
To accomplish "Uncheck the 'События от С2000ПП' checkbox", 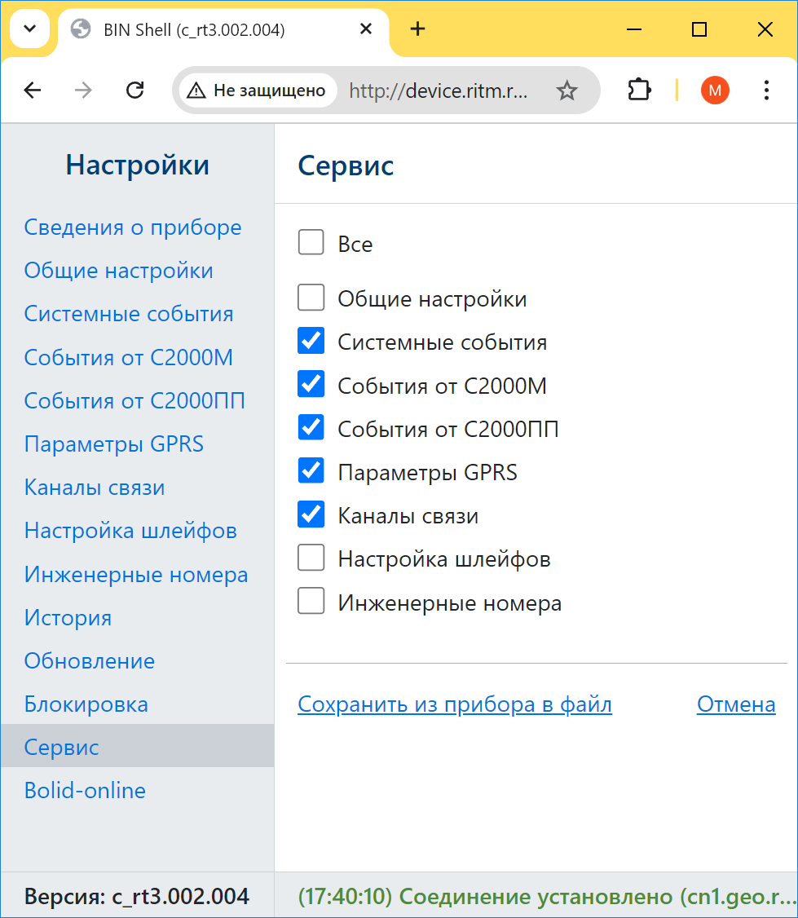I will pos(311,427).
